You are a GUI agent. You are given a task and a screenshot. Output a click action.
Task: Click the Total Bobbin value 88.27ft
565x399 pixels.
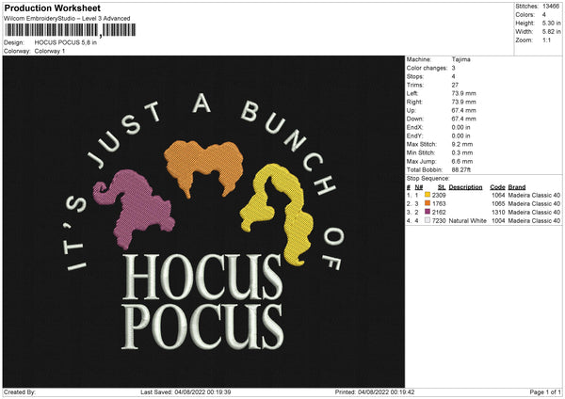pos(461,169)
